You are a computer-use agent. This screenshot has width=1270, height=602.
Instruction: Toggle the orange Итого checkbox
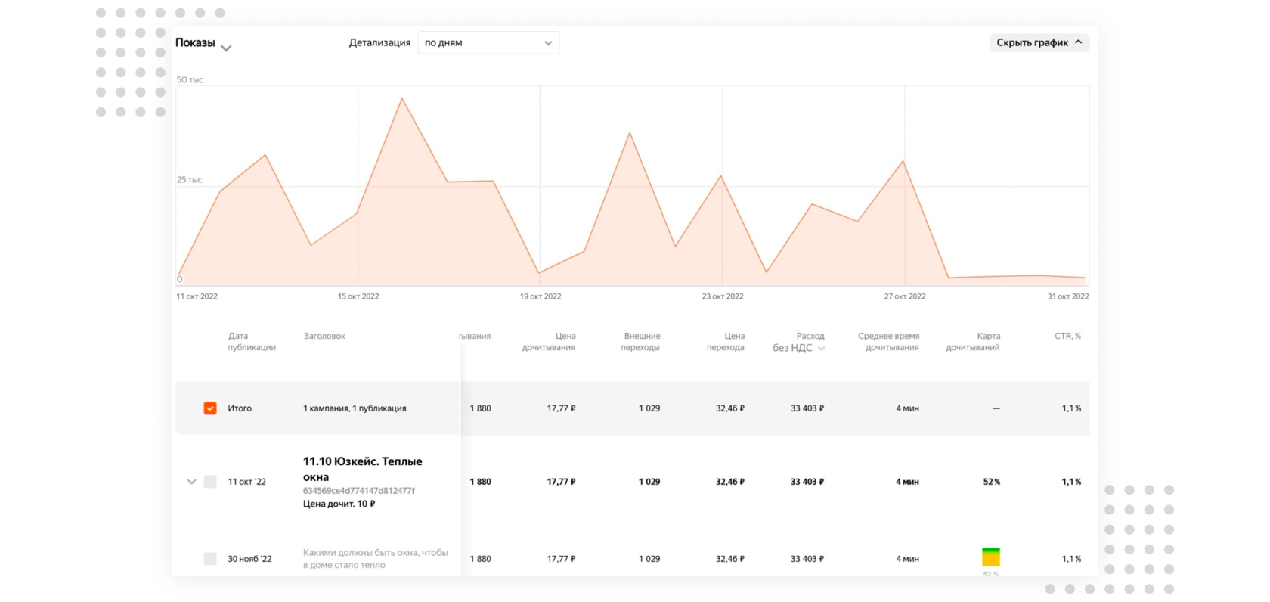(x=210, y=408)
